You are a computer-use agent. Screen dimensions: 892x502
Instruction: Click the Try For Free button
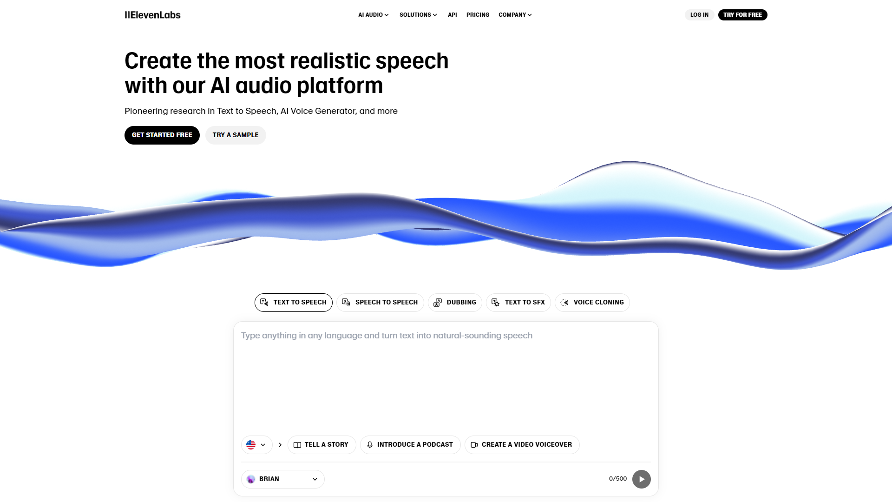pos(742,15)
